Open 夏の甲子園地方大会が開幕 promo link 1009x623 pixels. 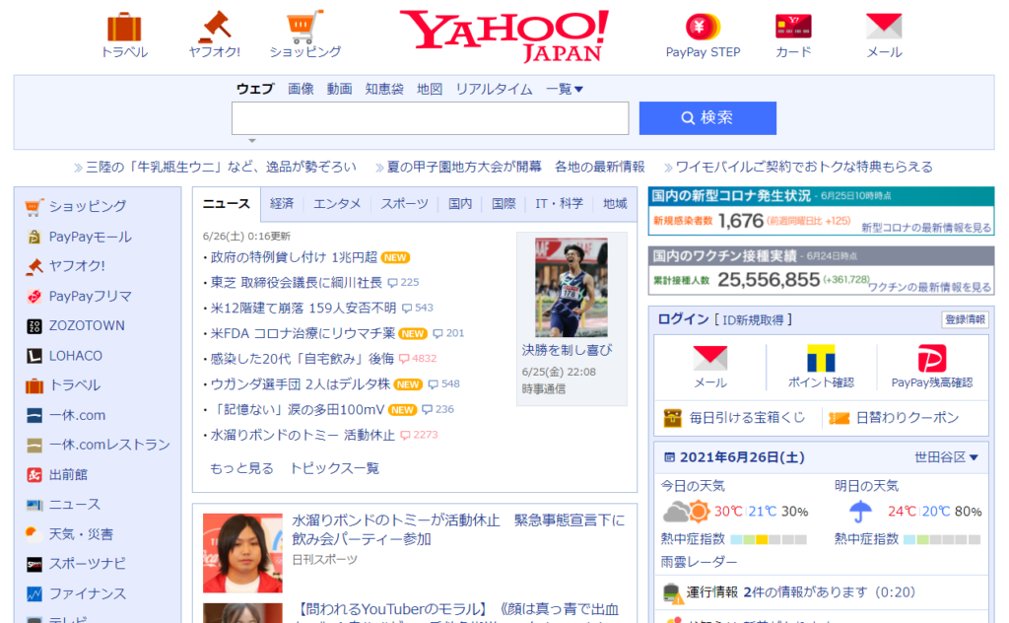[465, 168]
